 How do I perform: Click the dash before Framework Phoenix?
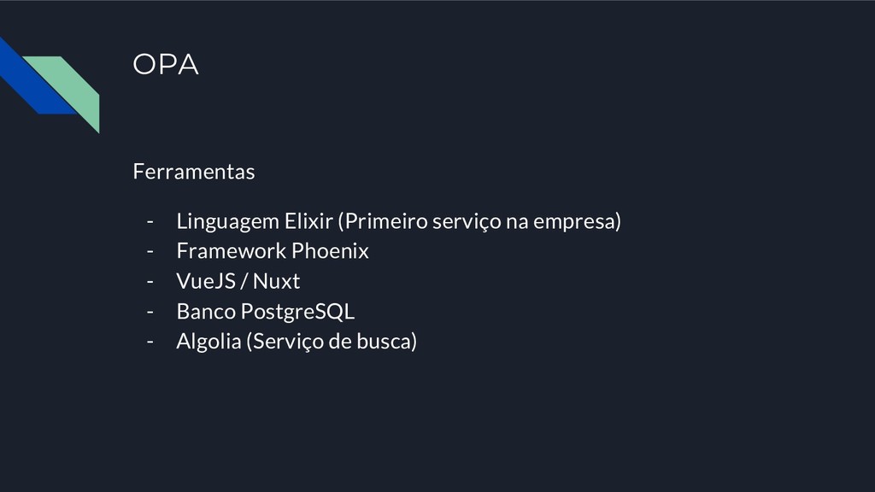[150, 252]
